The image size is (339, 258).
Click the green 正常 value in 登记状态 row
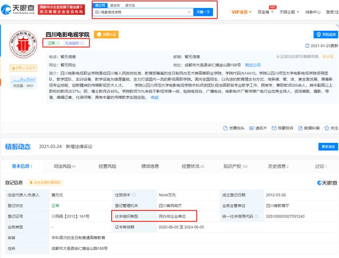55,205
